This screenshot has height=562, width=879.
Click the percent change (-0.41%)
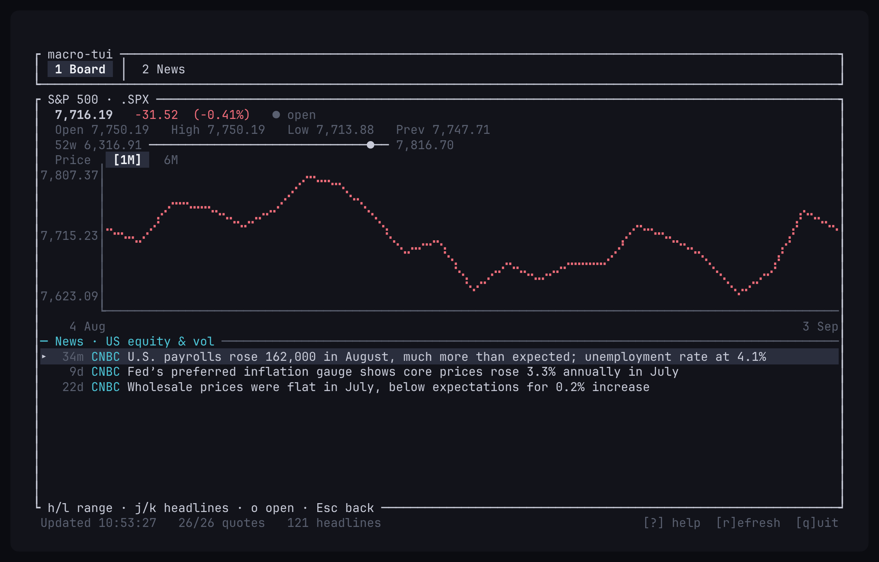tap(222, 115)
